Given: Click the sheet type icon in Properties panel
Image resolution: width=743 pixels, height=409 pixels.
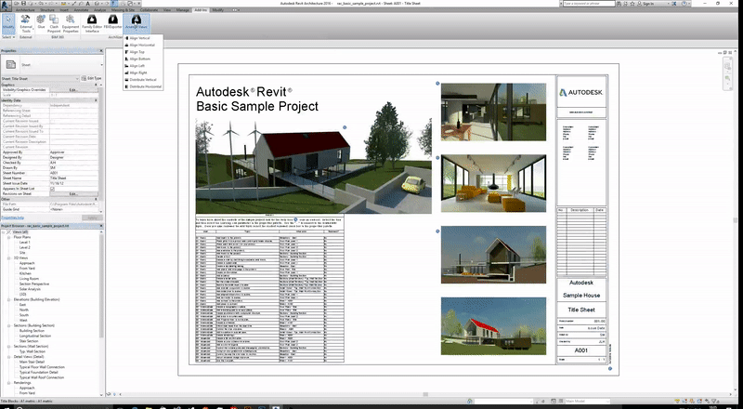Looking at the screenshot, I should [x=11, y=64].
